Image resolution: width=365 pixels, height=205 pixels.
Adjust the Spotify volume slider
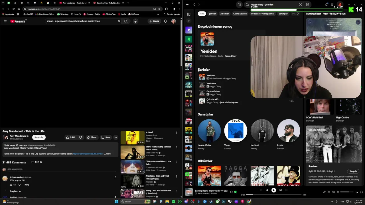pyautogui.click(x=347, y=192)
